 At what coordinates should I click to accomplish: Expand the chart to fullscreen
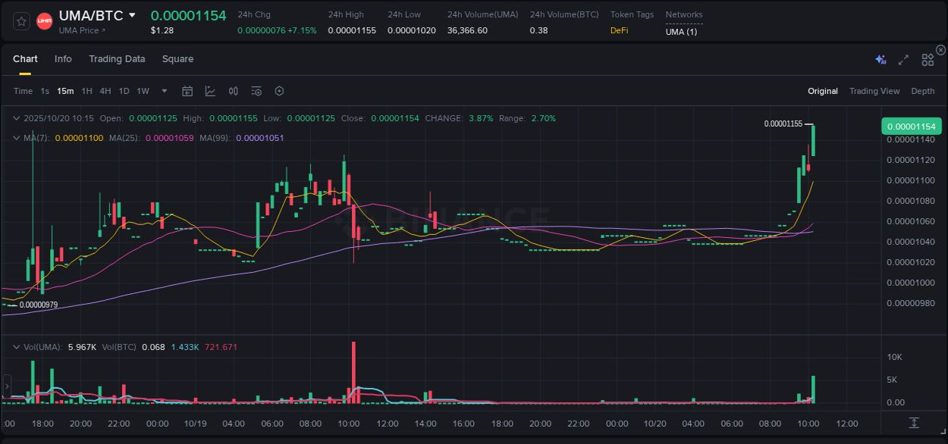pos(903,59)
